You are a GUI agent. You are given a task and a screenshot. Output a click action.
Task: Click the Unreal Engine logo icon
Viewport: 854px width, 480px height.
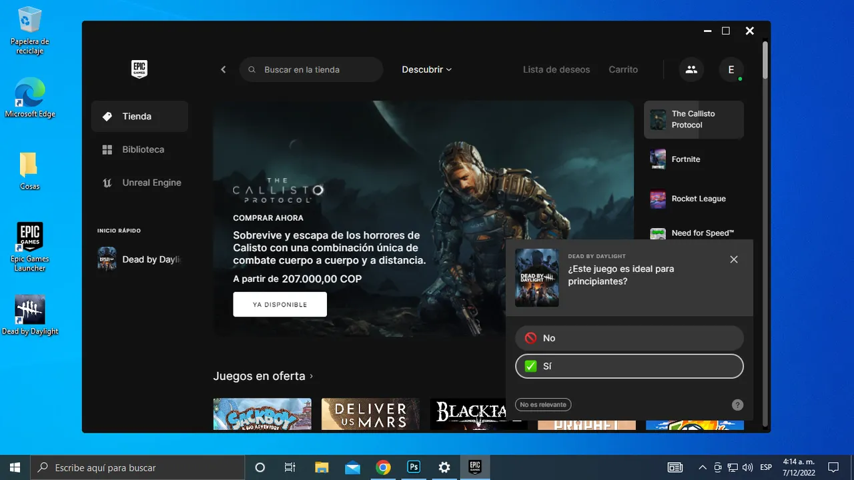[107, 183]
